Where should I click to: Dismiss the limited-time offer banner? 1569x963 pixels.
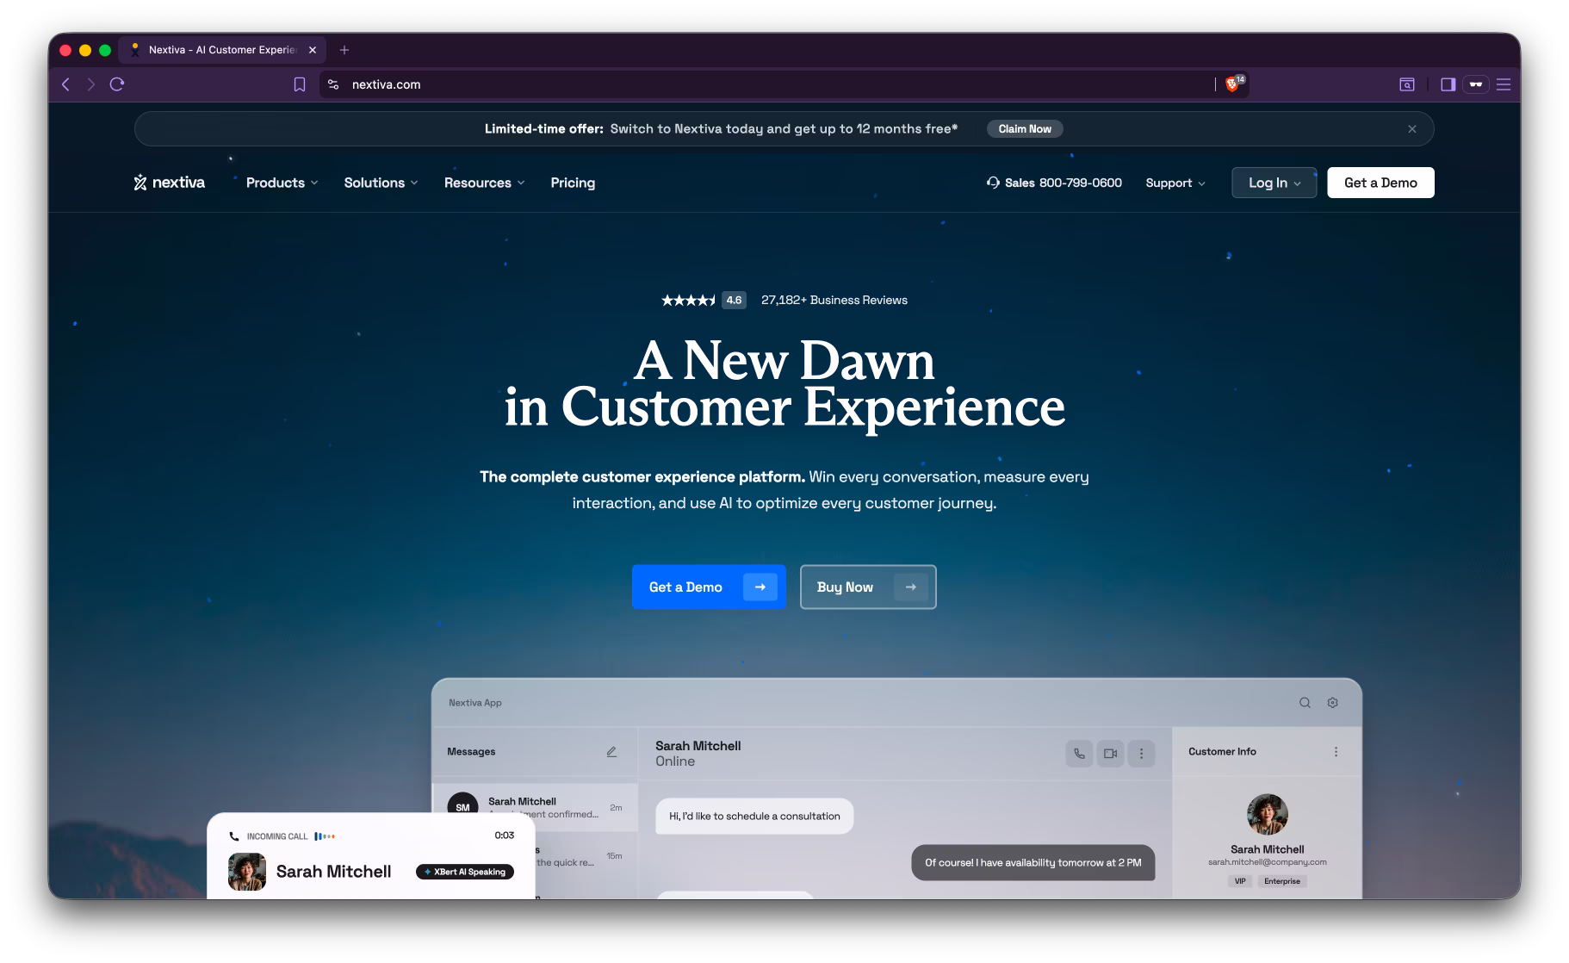click(1412, 129)
